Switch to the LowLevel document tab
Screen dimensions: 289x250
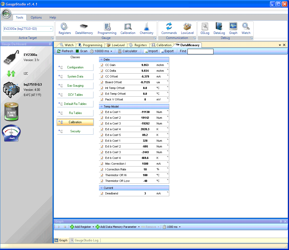(116, 45)
